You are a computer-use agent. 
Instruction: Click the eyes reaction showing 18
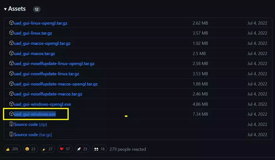pyautogui.click(x=100, y=149)
